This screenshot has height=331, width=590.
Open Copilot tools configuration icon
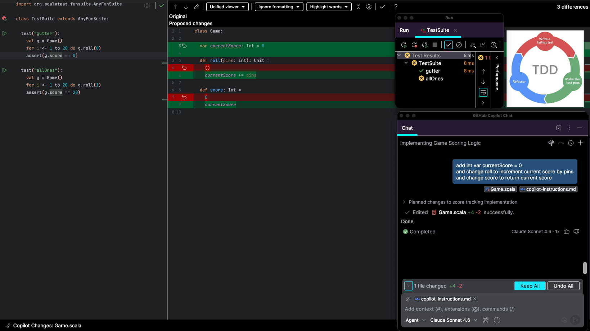tap(486, 320)
